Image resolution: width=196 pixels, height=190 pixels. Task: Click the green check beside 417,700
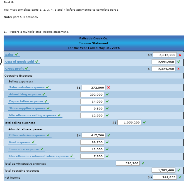point(109,135)
